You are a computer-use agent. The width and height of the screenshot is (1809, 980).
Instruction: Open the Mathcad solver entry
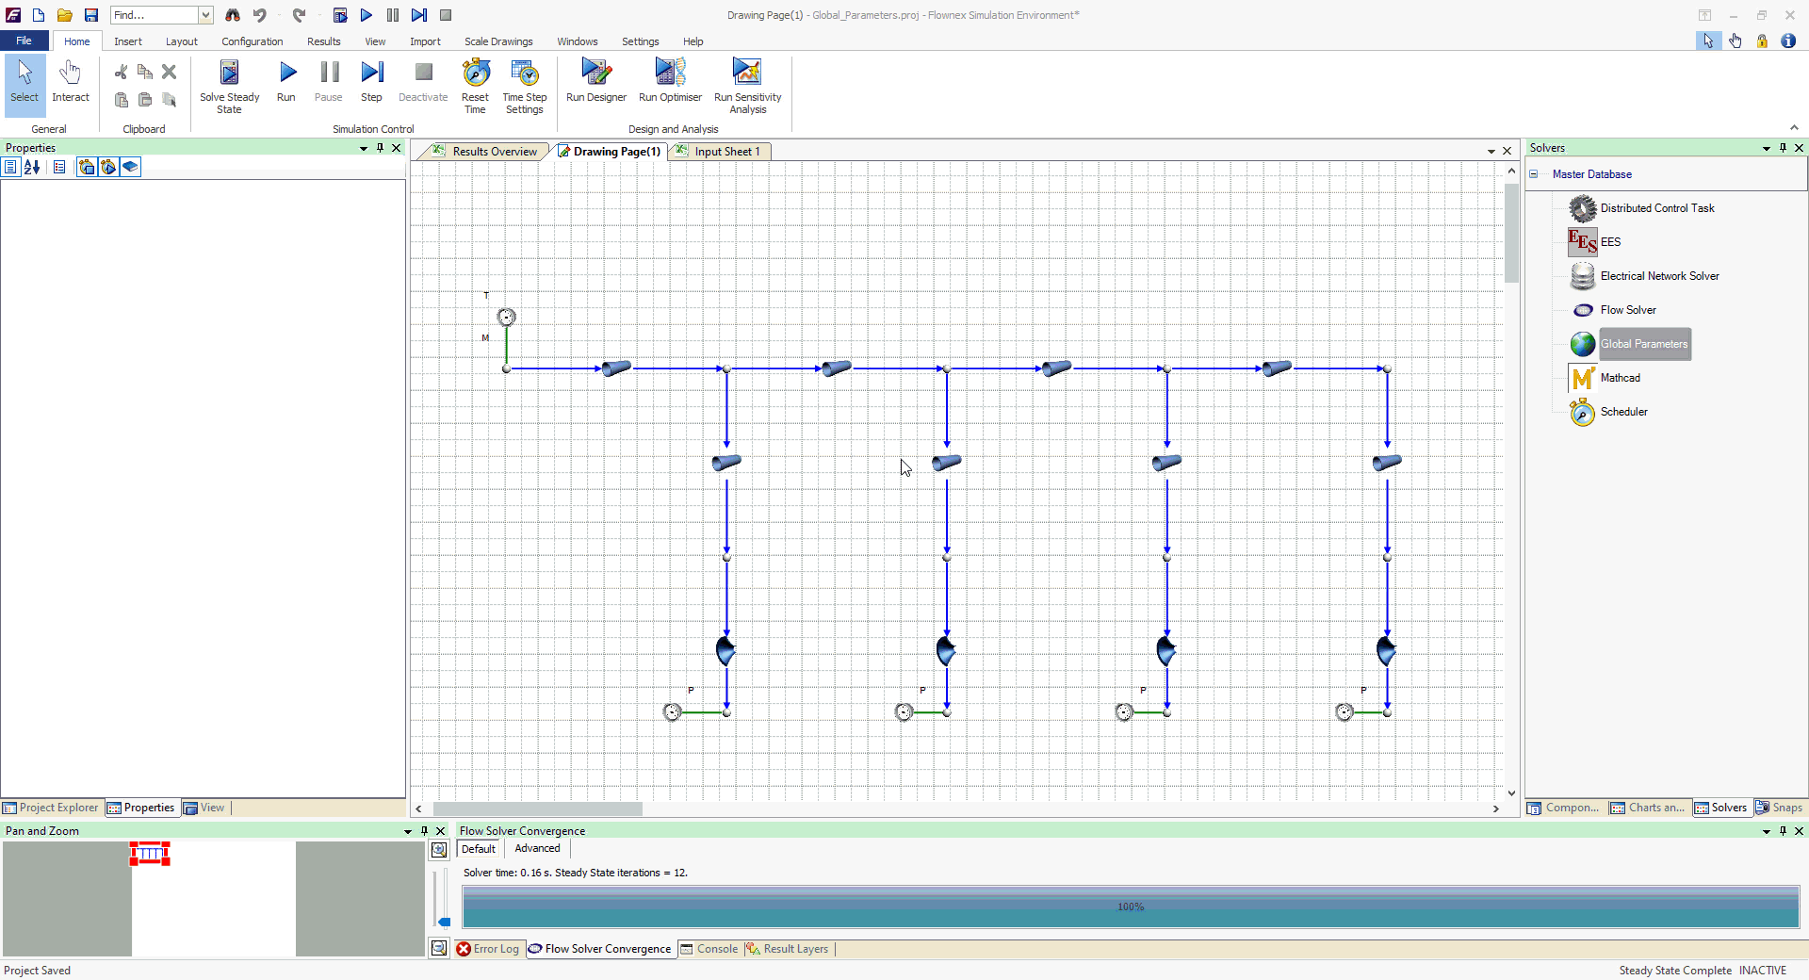coord(1620,378)
